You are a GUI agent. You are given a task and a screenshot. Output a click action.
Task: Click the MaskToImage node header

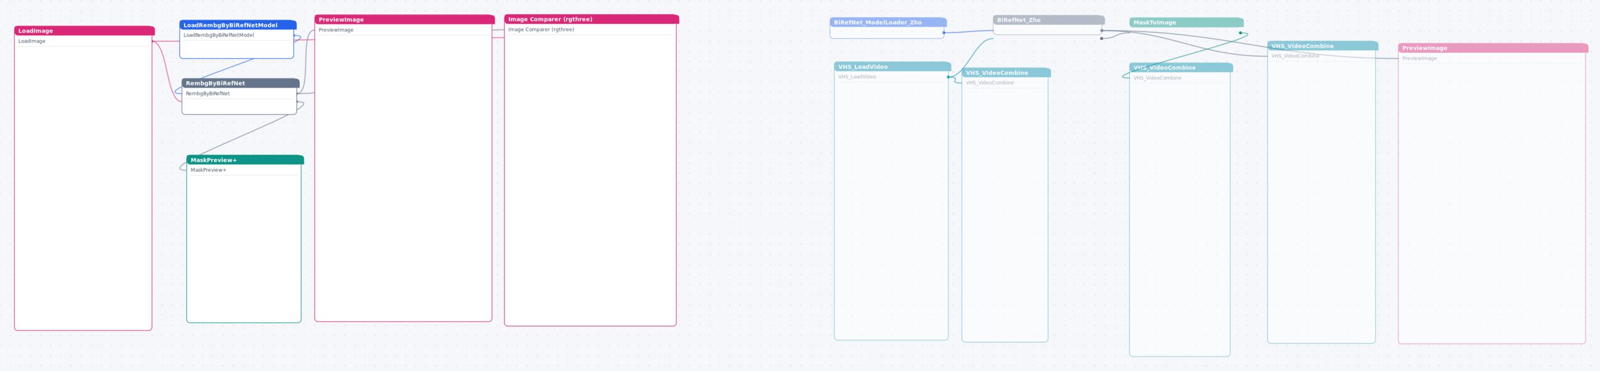coord(1186,22)
